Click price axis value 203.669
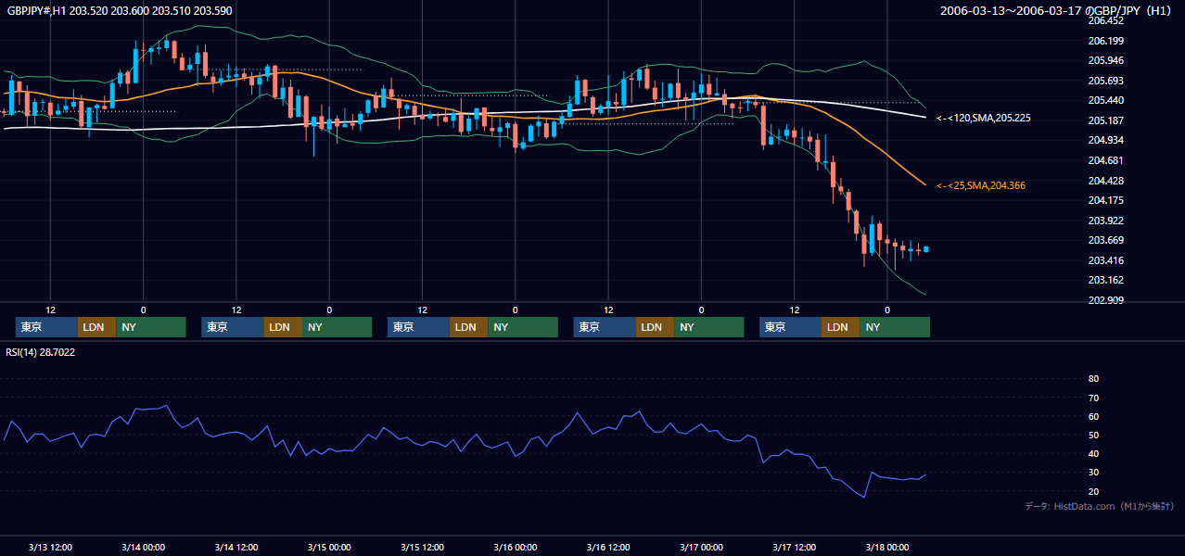 (x=1106, y=240)
